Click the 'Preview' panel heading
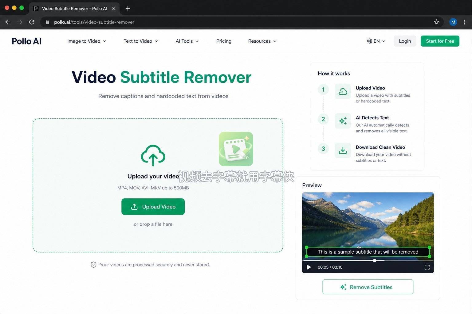 312,185
